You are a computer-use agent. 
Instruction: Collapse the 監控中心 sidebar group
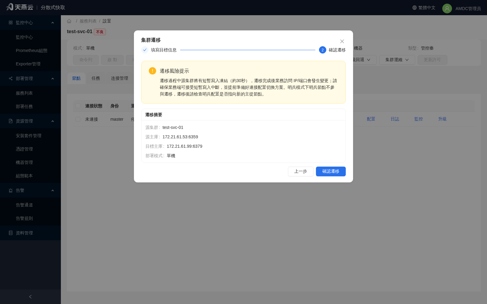click(x=53, y=22)
